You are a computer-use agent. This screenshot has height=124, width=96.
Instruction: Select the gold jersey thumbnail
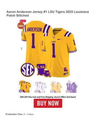[25, 87]
